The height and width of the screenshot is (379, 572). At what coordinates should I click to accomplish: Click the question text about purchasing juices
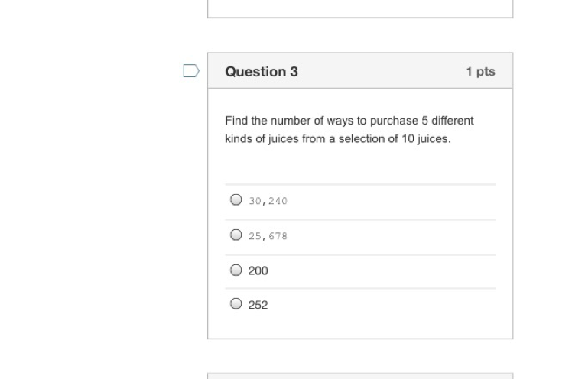click(349, 130)
